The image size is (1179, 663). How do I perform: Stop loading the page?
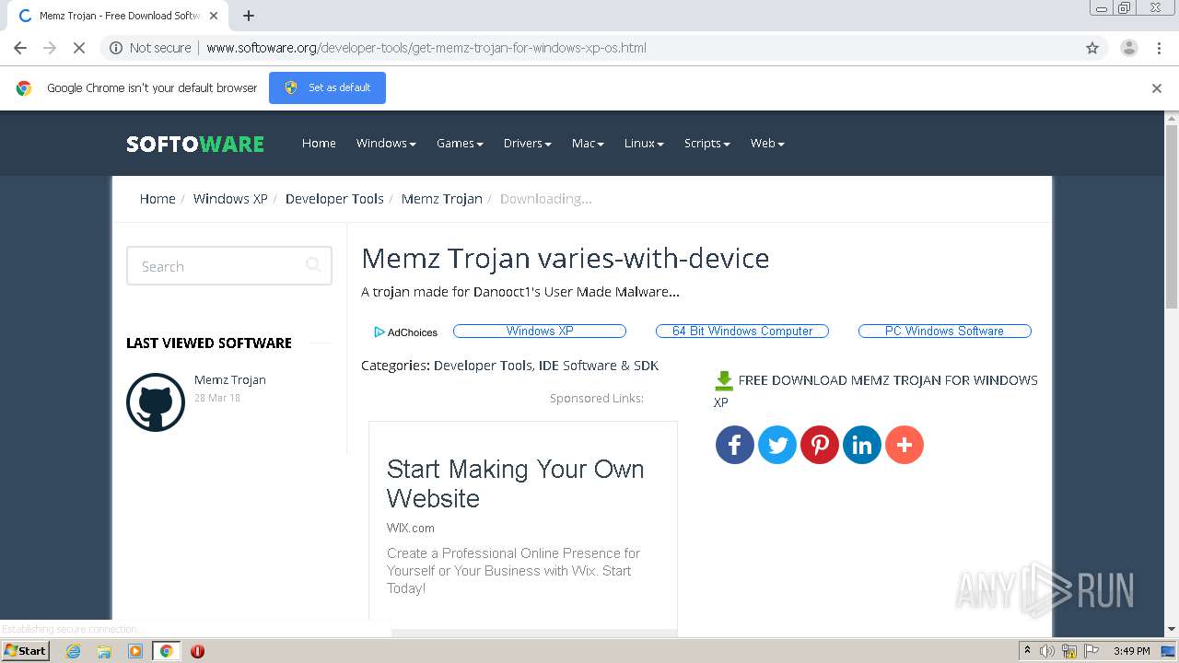(79, 48)
